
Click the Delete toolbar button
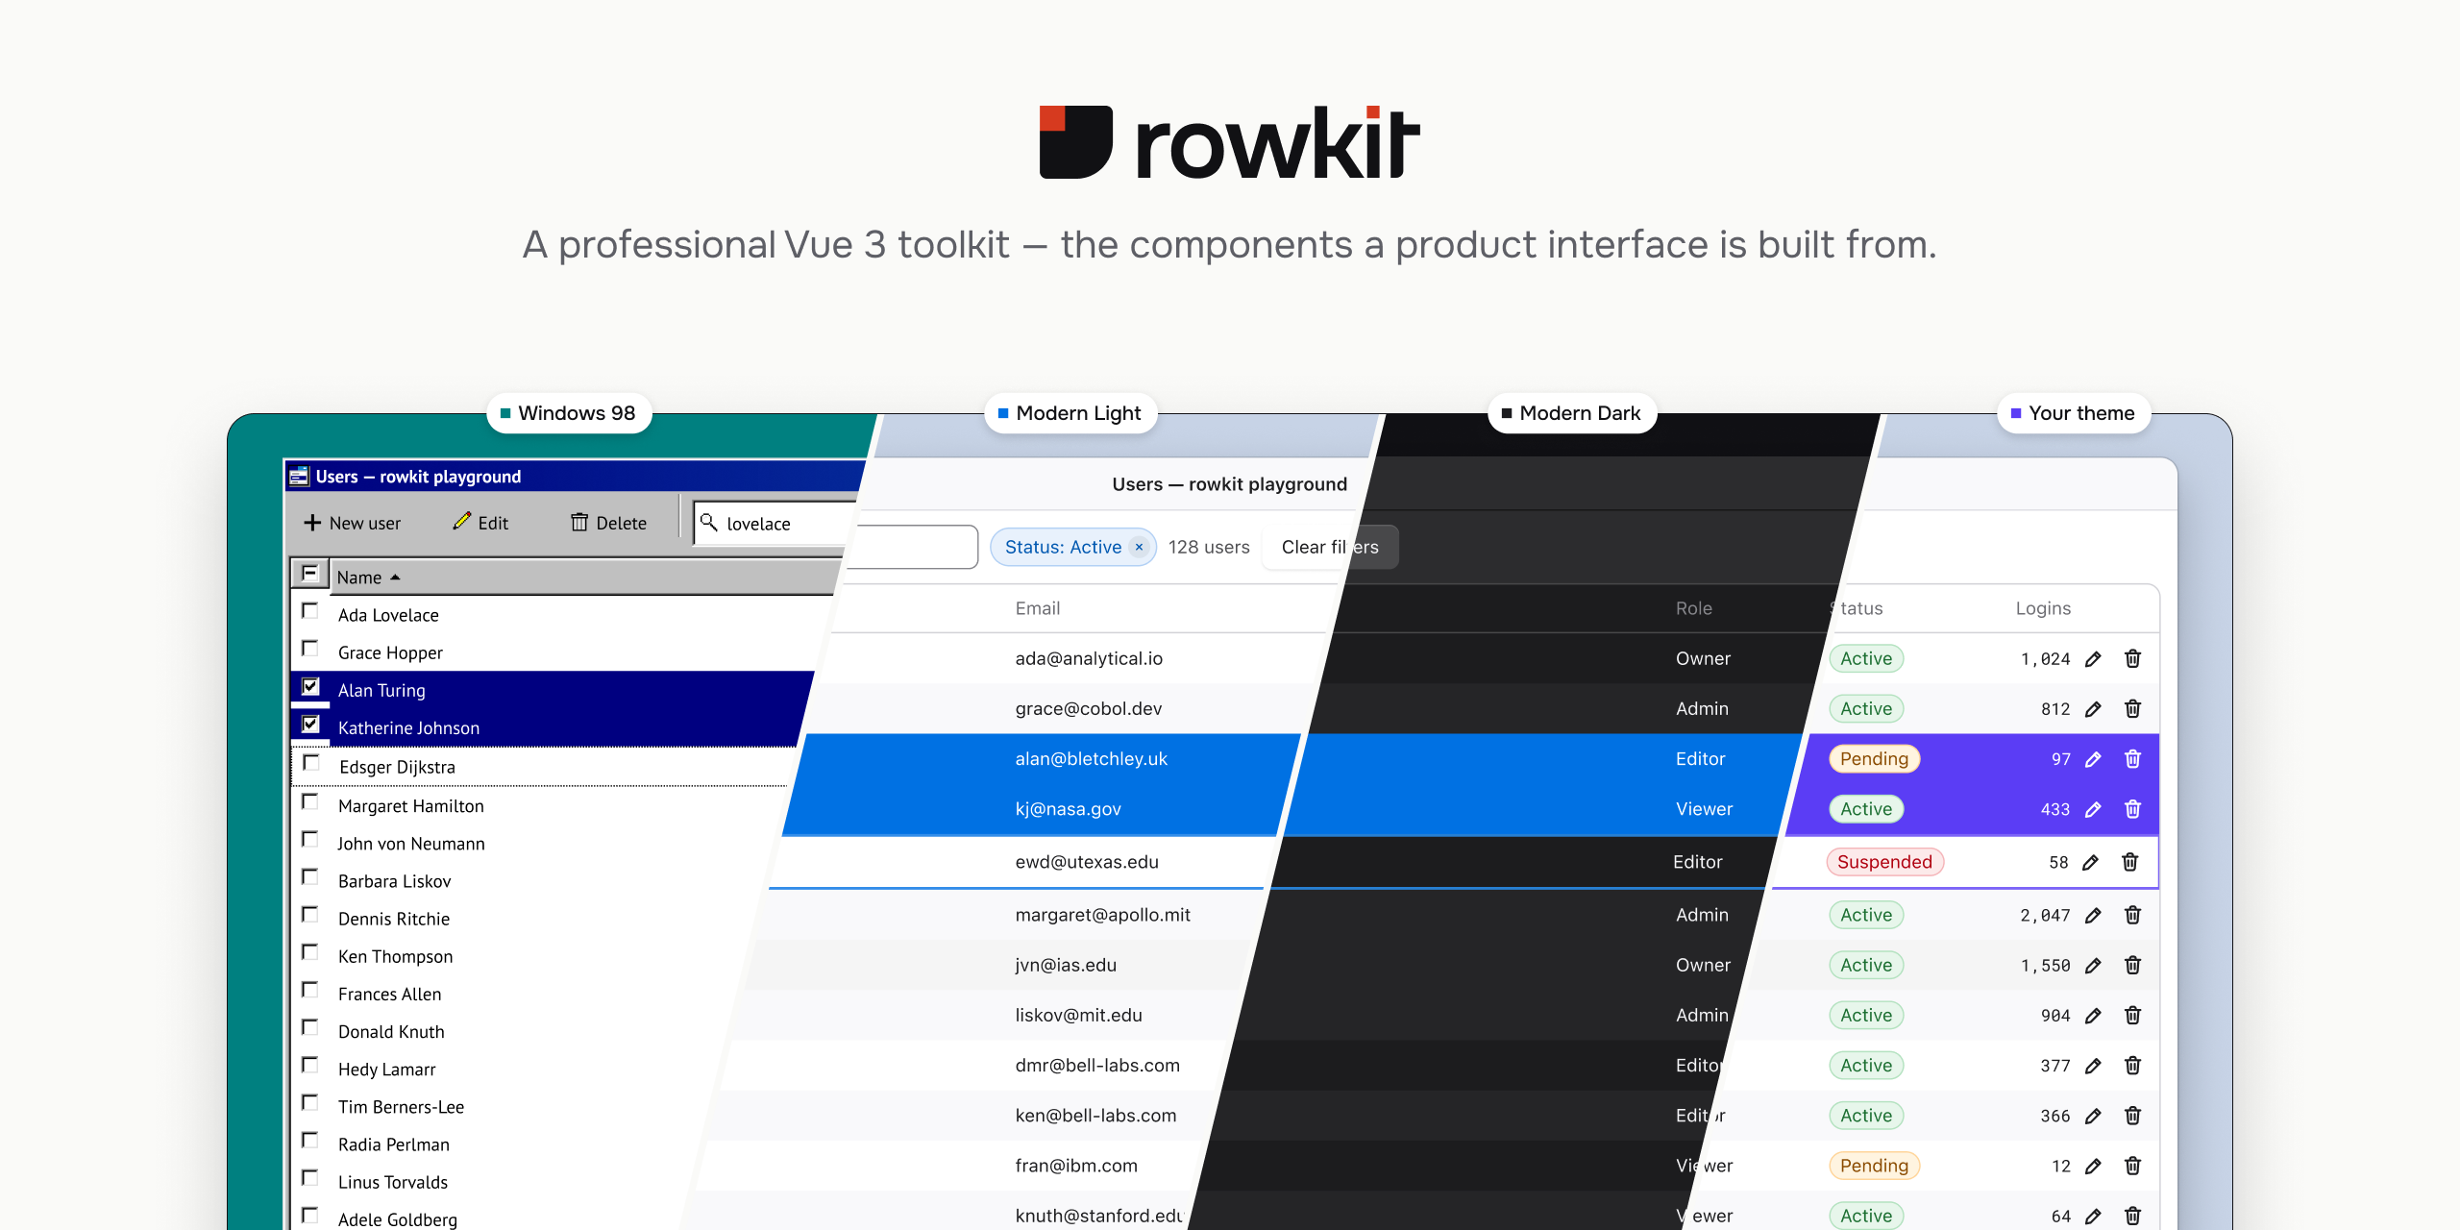pos(608,523)
